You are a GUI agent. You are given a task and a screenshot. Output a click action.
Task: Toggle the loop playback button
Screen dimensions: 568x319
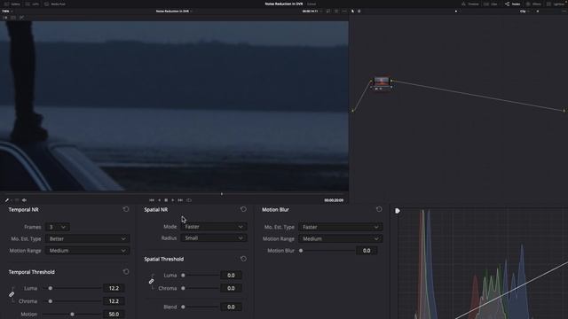tap(189, 200)
